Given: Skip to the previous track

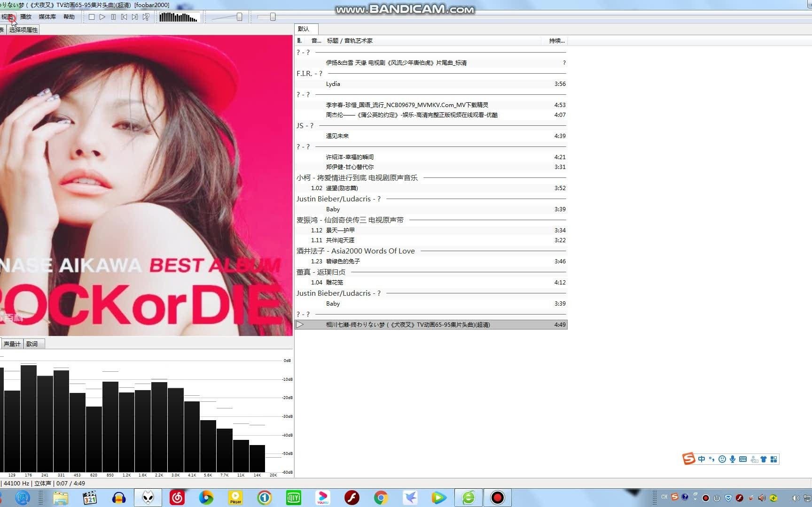Looking at the screenshot, I should point(124,17).
